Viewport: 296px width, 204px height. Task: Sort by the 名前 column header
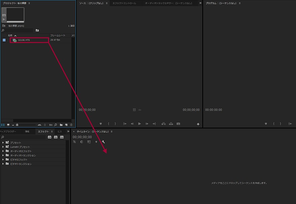pyautogui.click(x=10, y=35)
